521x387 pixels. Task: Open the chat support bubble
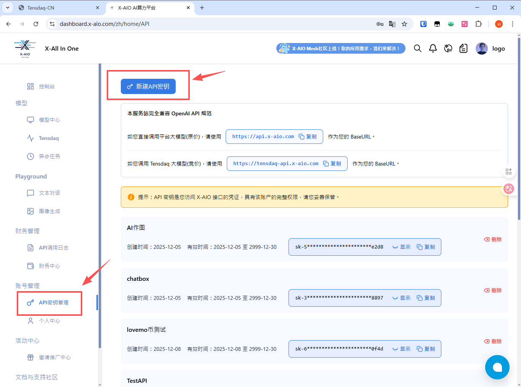pos(497,367)
